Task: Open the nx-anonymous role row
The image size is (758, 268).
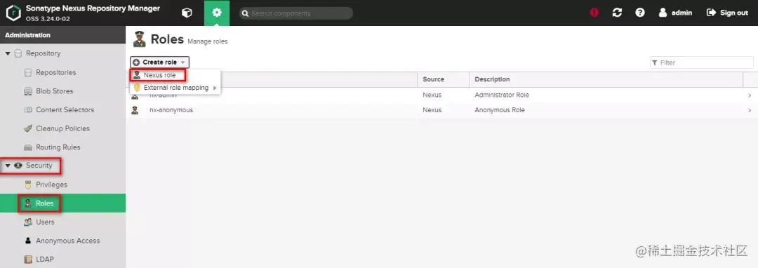Action: tap(441, 110)
